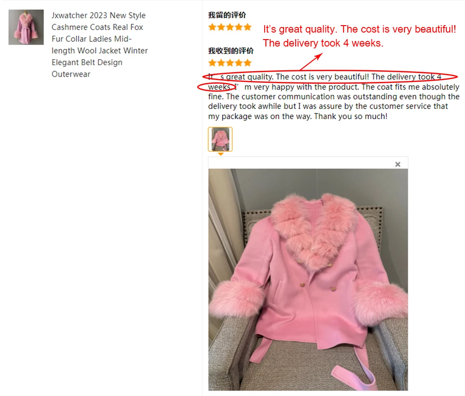Click the fourth star under 我留的评价
Image resolution: width=465 pixels, height=396 pixels.
(x=239, y=27)
